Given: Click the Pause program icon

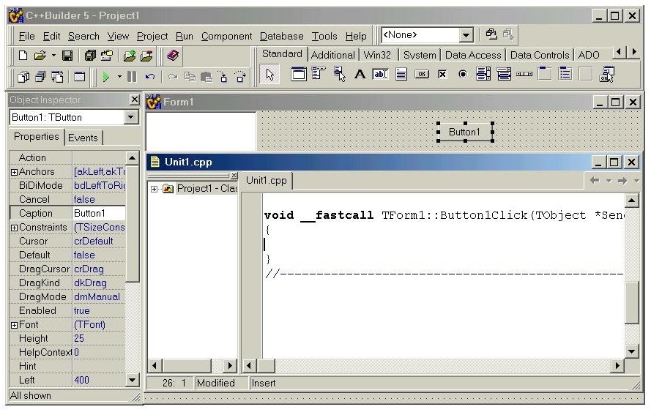Looking at the screenshot, I should pyautogui.click(x=132, y=77).
